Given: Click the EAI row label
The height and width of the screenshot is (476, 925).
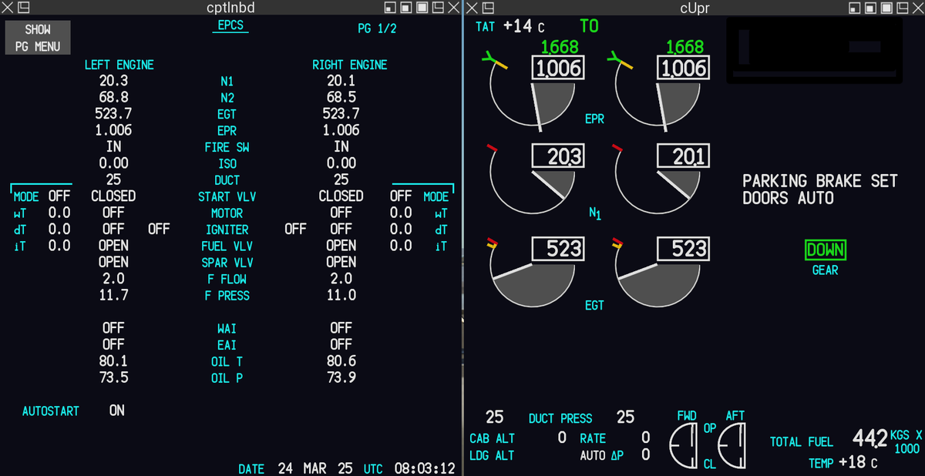Looking at the screenshot, I should coord(227,345).
